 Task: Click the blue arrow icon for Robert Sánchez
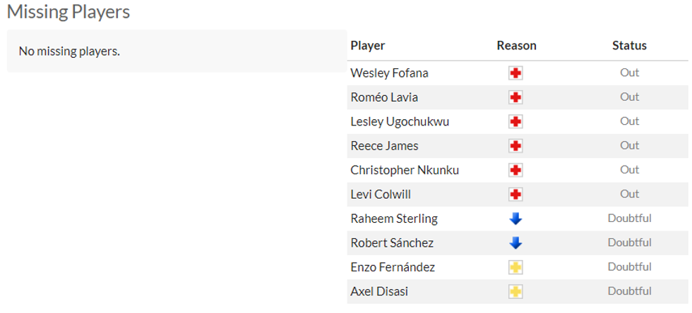point(515,243)
